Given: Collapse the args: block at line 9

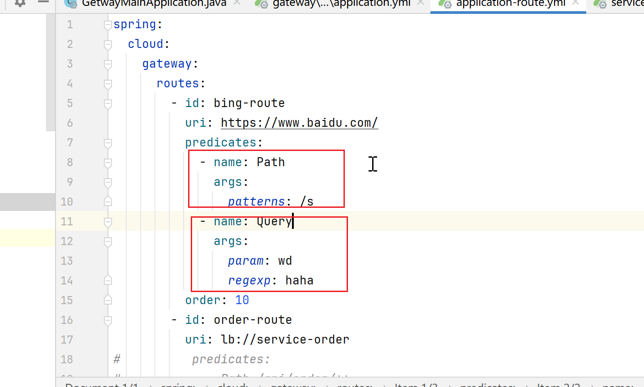Looking at the screenshot, I should (108, 182).
